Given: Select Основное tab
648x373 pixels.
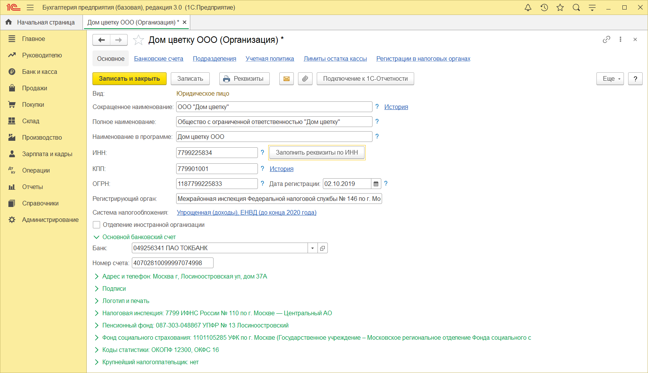Looking at the screenshot, I should (111, 59).
